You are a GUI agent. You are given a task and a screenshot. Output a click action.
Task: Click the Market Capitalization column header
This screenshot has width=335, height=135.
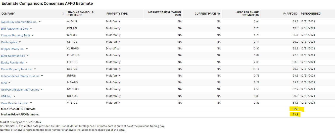(x=165, y=14)
